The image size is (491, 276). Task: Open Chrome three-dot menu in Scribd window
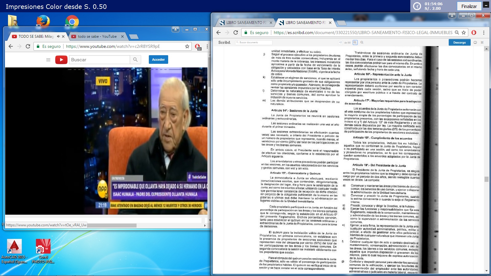point(484,33)
